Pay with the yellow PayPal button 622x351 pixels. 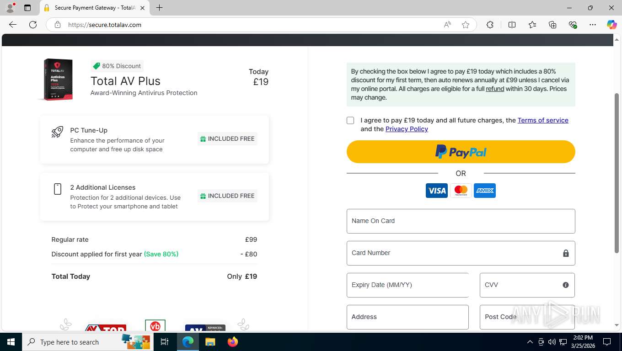461,152
